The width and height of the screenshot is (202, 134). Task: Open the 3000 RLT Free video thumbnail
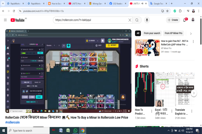(x=147, y=48)
